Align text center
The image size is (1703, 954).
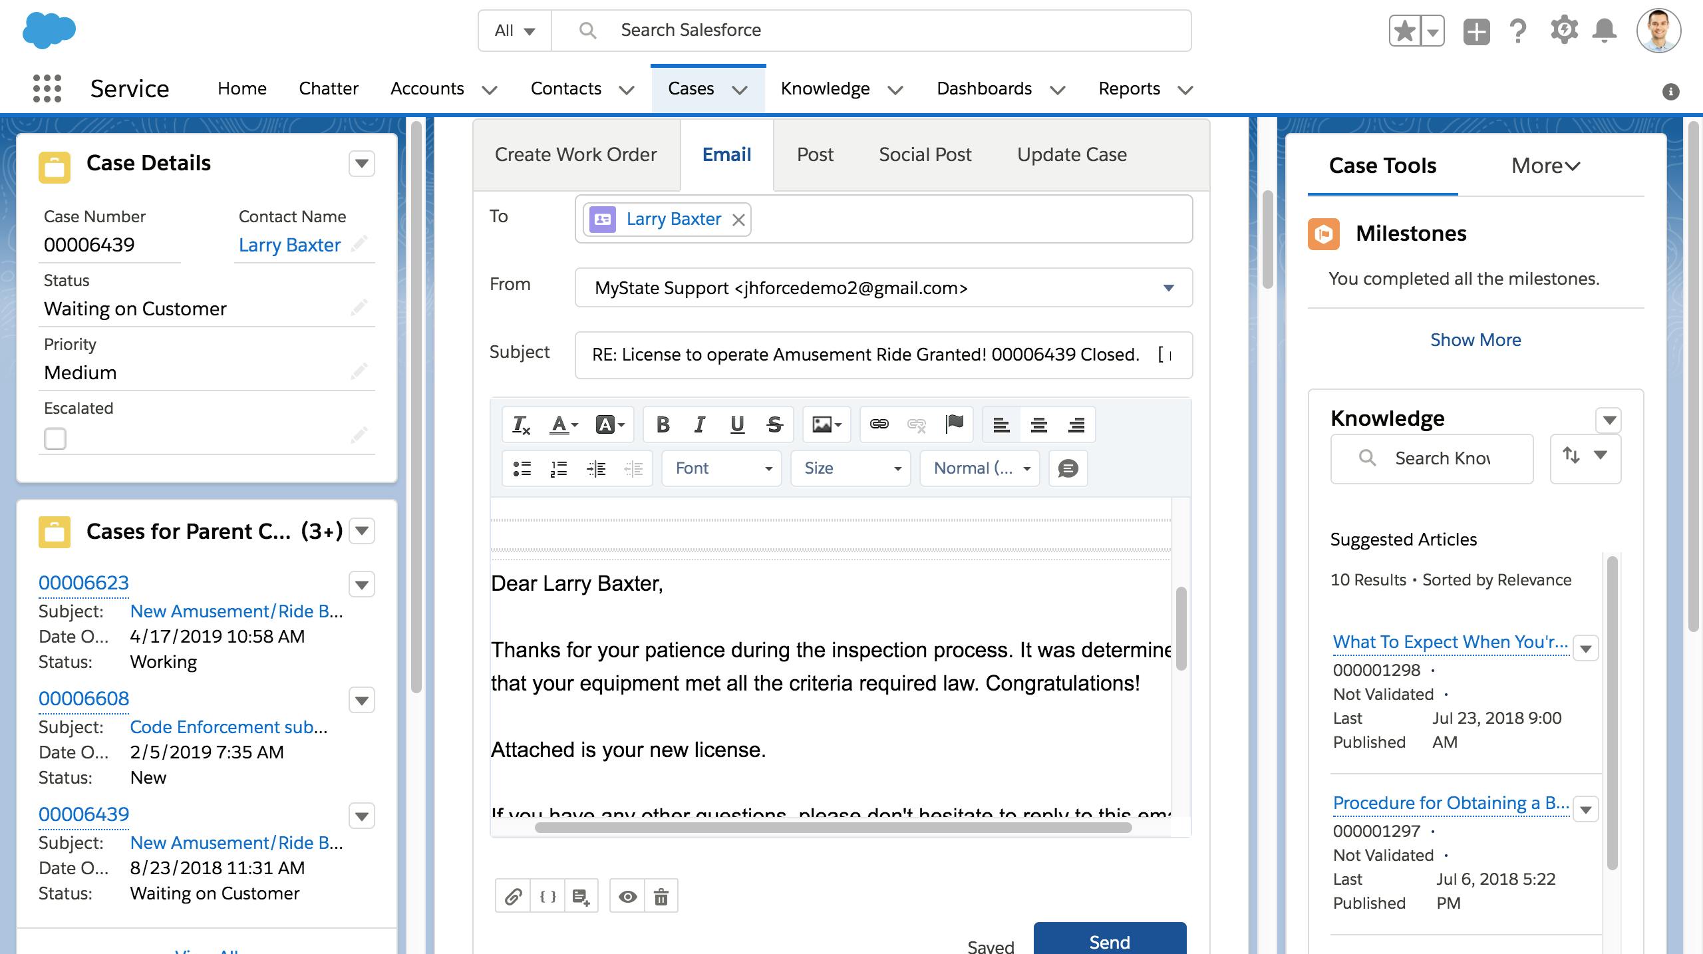[1039, 424]
